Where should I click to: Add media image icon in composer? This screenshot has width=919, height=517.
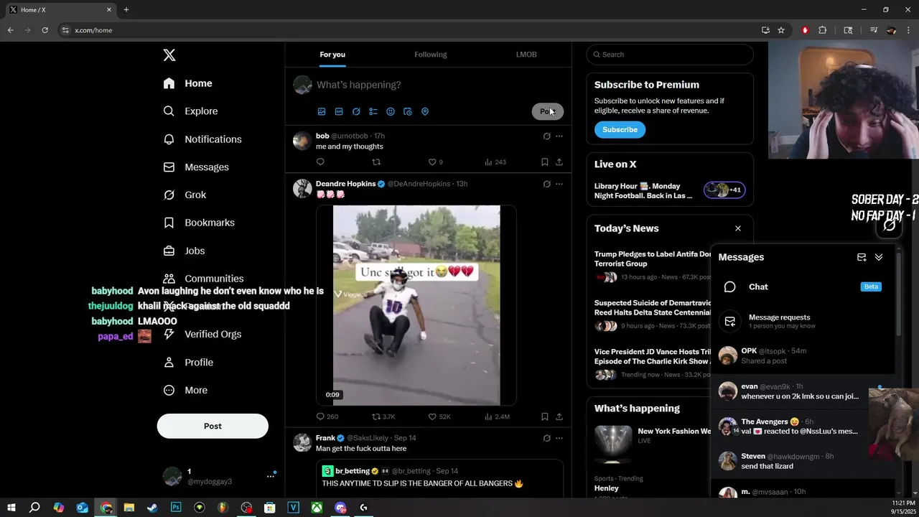(322, 111)
